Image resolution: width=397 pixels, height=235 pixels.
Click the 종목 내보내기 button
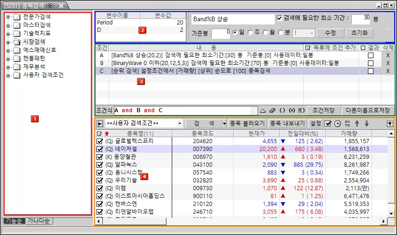(288, 124)
